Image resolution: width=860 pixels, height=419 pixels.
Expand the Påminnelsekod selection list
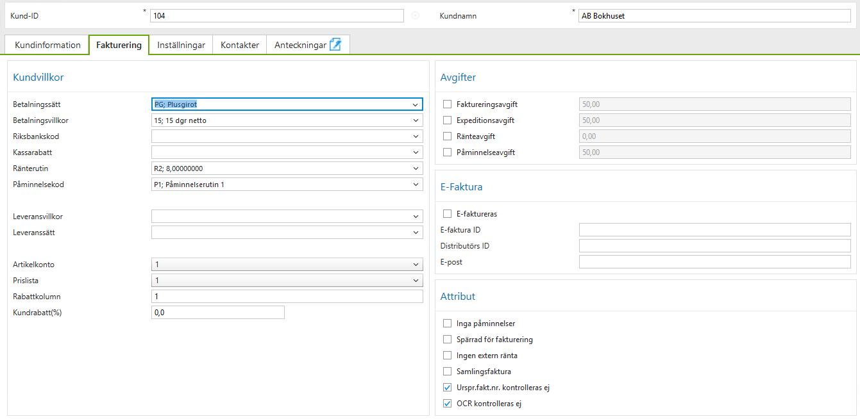click(416, 184)
